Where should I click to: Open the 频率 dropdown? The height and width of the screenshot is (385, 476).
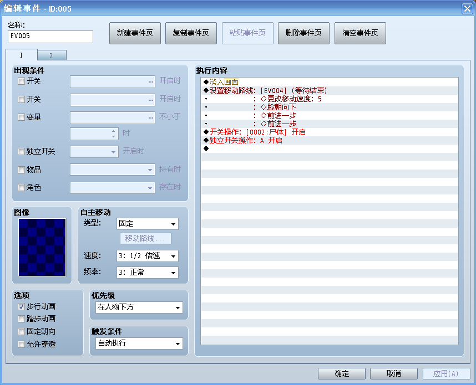(x=147, y=273)
